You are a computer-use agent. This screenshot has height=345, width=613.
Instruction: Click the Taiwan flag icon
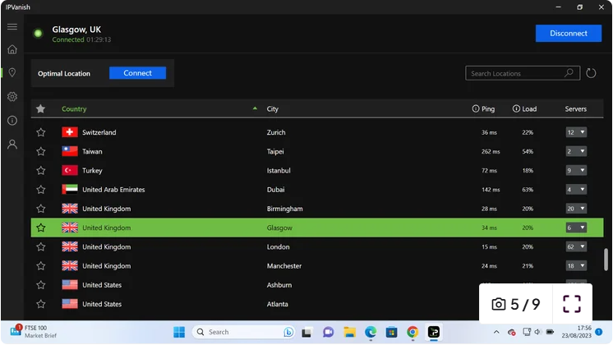(x=70, y=151)
